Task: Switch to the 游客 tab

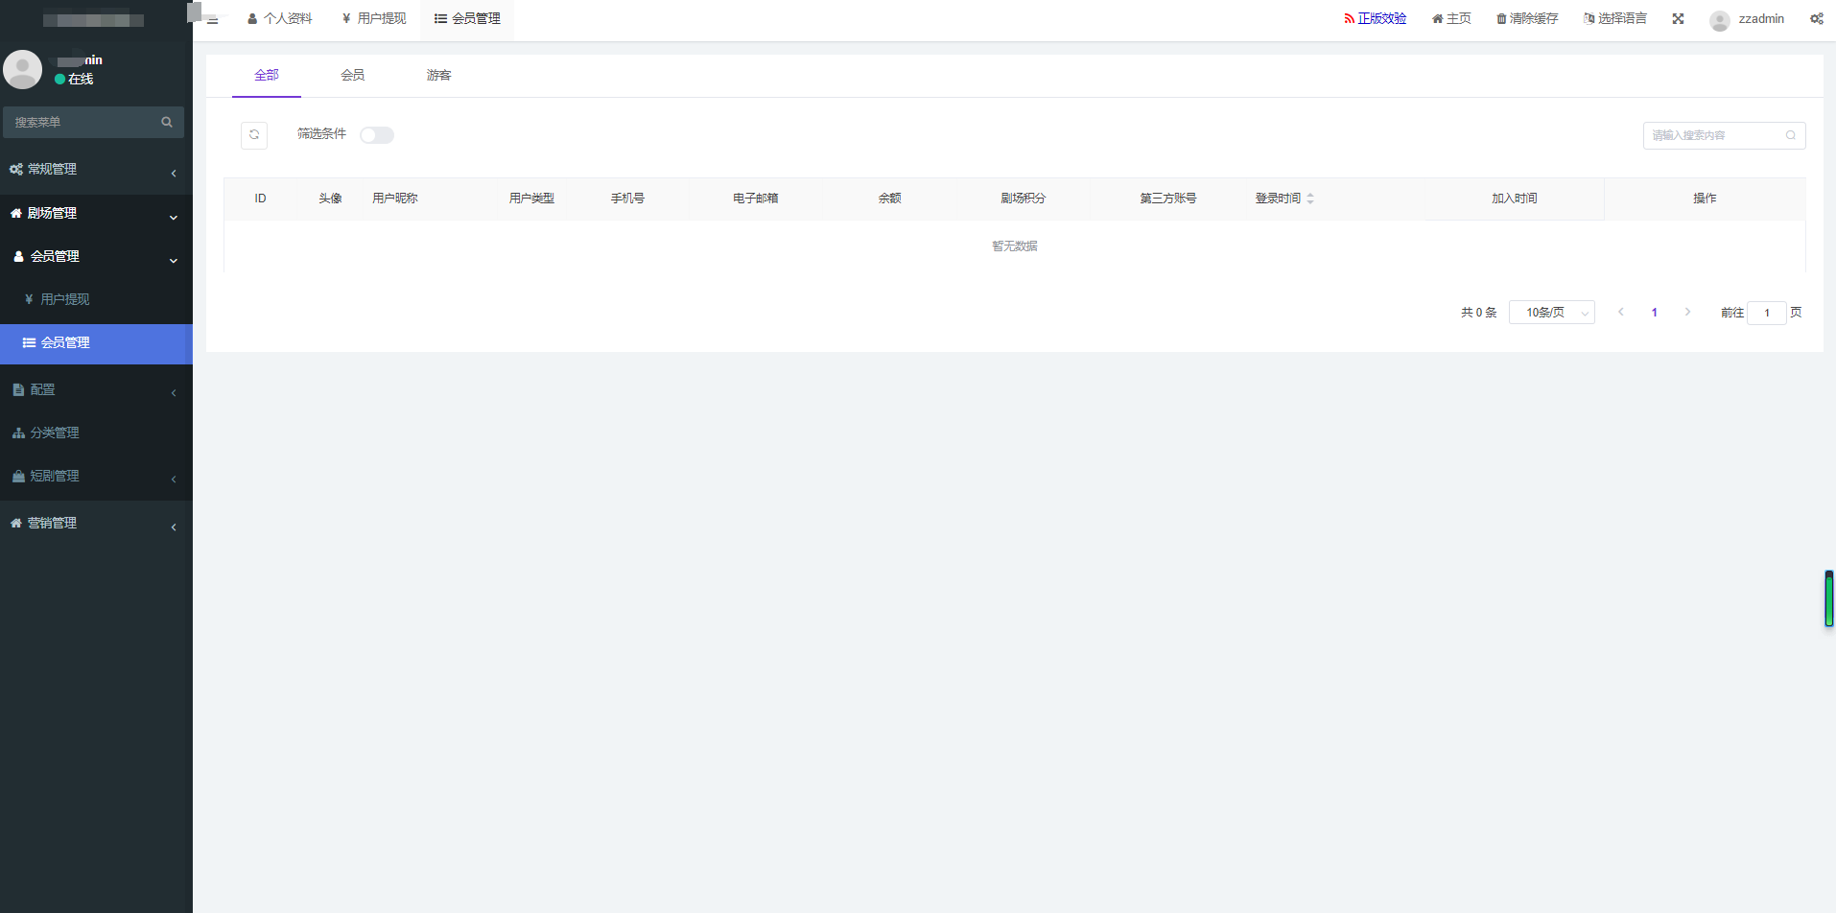Action: (438, 76)
